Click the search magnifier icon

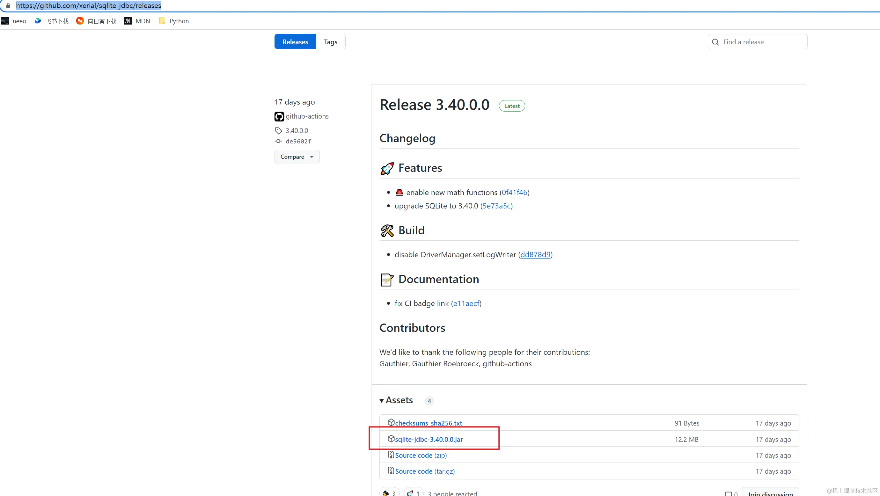(715, 42)
